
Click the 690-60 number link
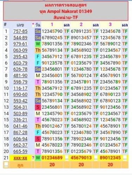pyautogui.click(x=20, y=94)
